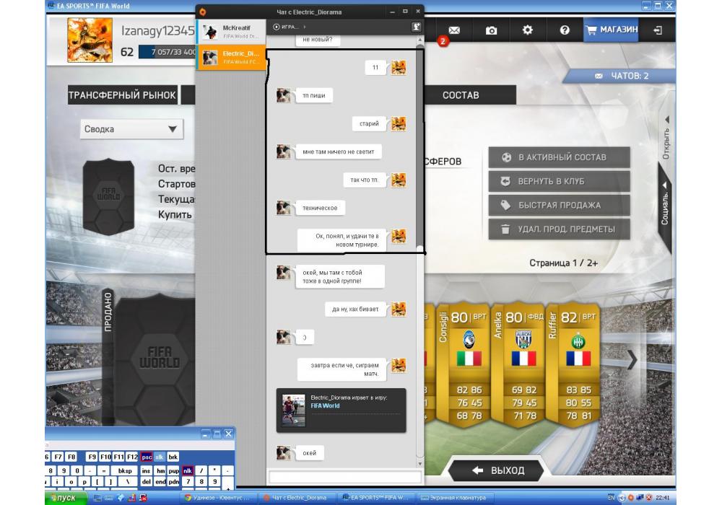
Task: Click УДАЛ. ПРОД. ПРЕДМЕТЫ button
Action: [559, 229]
